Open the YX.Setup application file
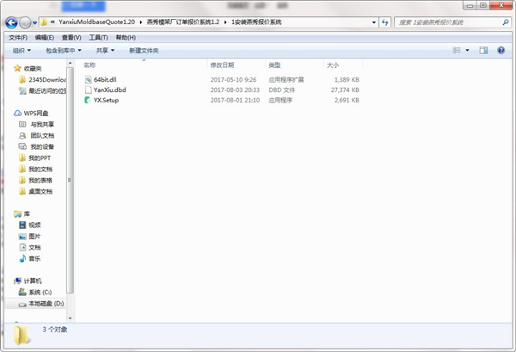The width and height of the screenshot is (516, 352). pyautogui.click(x=105, y=101)
